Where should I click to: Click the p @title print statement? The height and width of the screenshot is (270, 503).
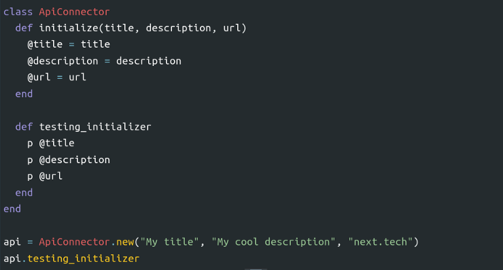51,144
